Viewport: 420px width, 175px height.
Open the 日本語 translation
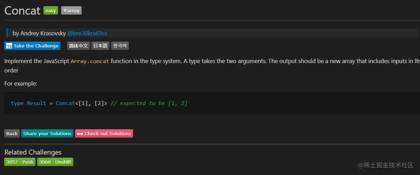coord(100,46)
